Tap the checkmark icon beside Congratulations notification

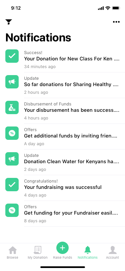(x=12, y=185)
